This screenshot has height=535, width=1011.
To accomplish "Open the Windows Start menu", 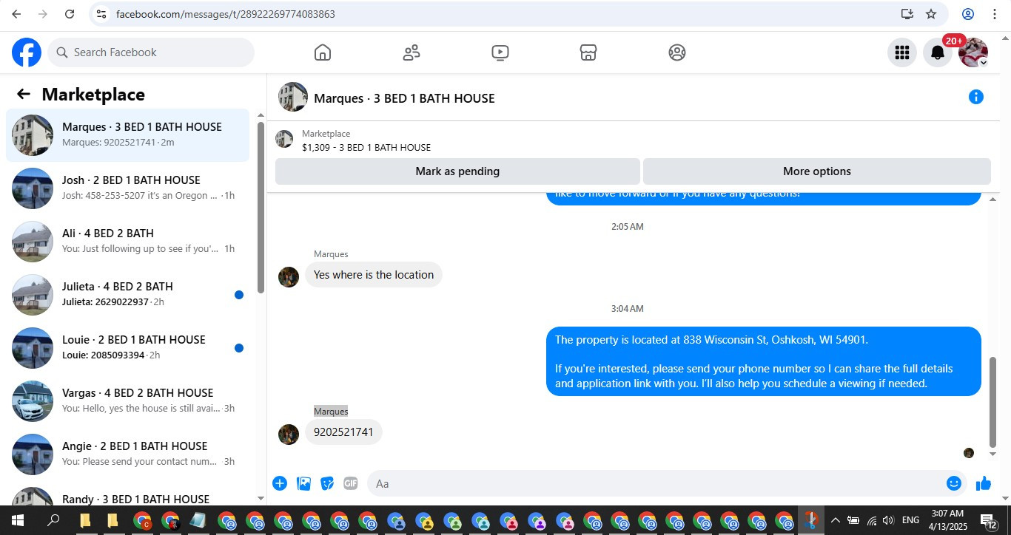I will 17,520.
